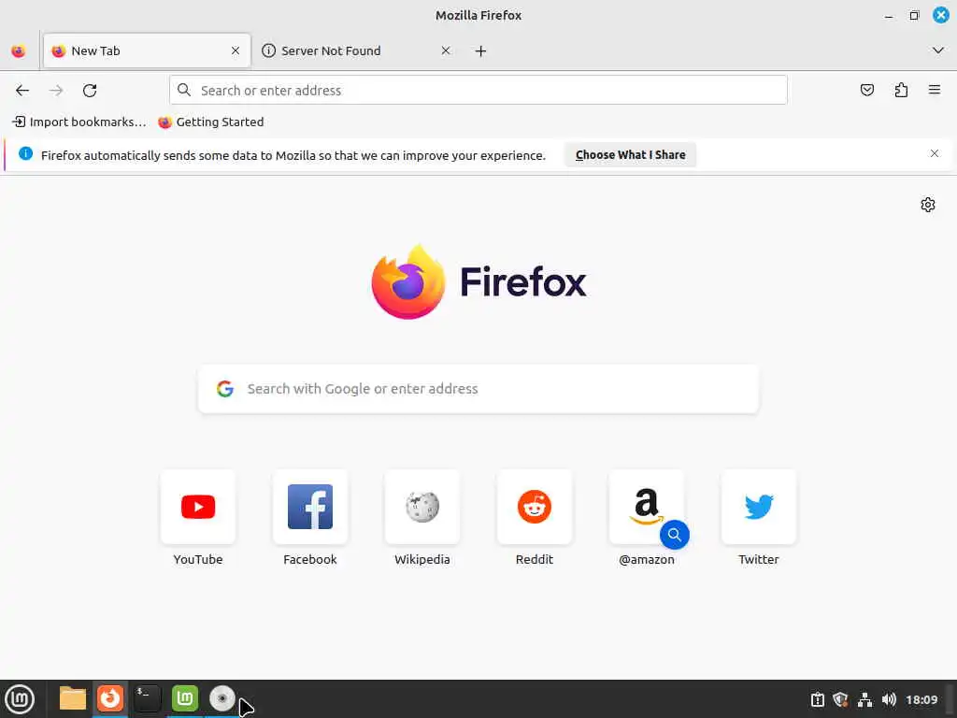Click the address bar magnifier icon
The height and width of the screenshot is (718, 957).
click(184, 91)
